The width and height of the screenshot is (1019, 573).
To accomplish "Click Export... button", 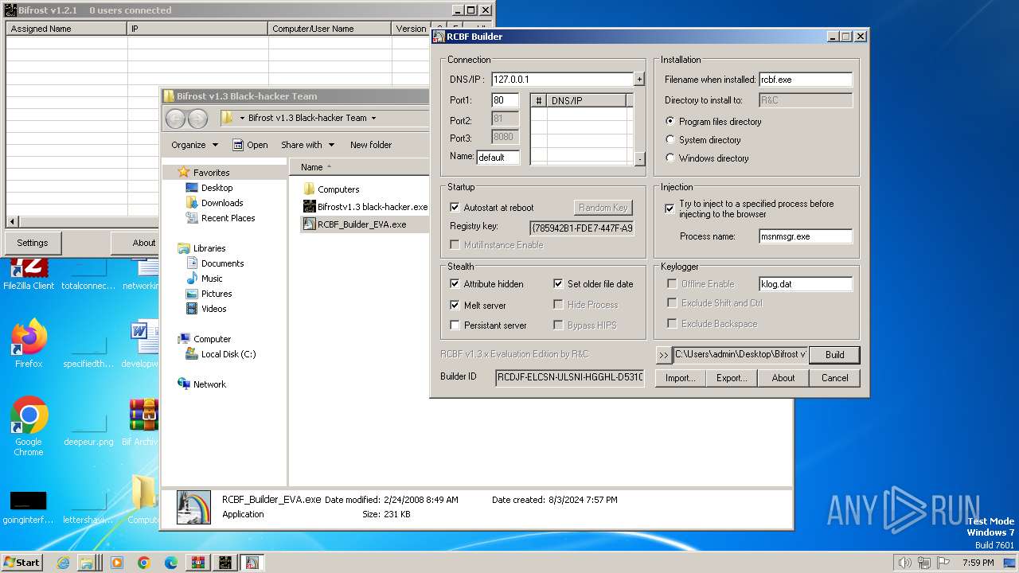I will 732,378.
